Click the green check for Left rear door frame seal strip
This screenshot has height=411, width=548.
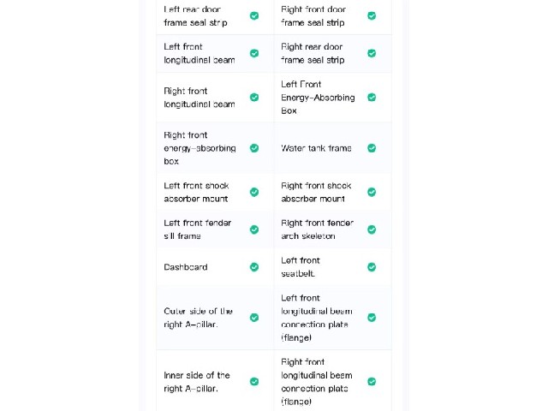coord(254,15)
